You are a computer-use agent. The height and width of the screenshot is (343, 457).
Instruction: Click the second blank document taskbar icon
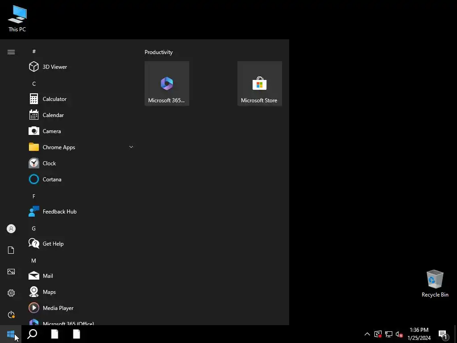[76, 334]
